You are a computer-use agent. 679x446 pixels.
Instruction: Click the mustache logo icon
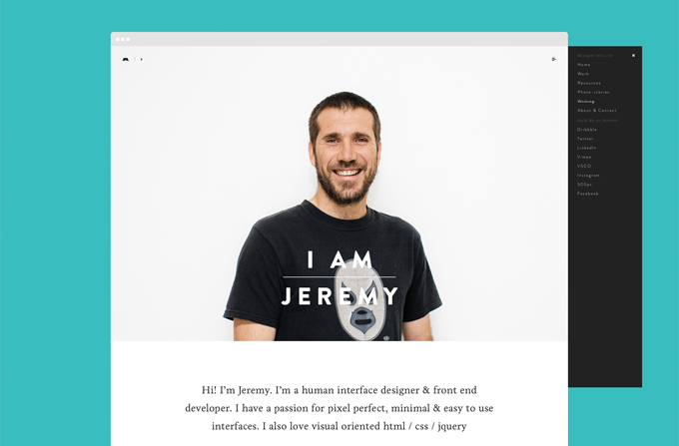click(126, 59)
